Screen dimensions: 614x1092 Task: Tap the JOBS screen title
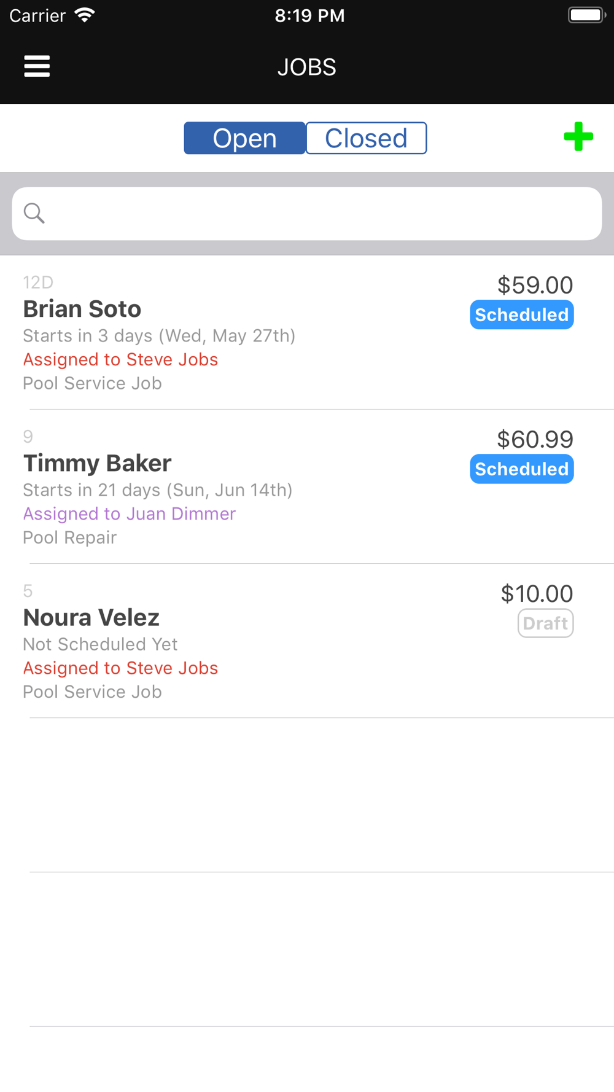tap(307, 67)
